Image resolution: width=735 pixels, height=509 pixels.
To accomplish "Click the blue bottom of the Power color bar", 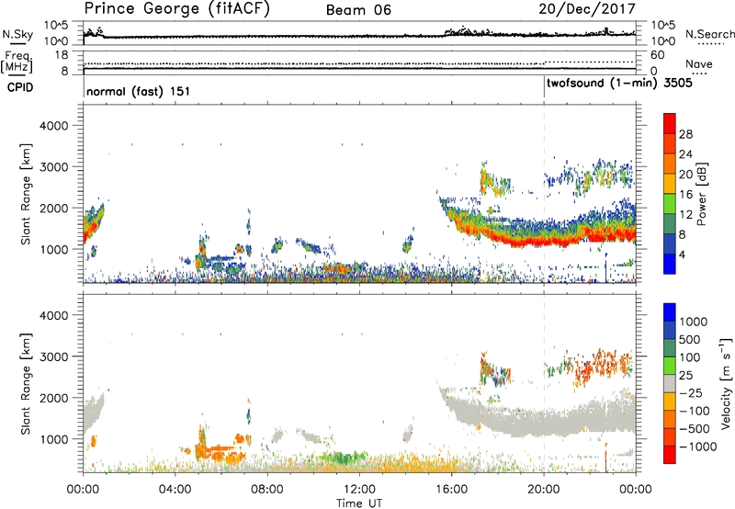I will click(670, 264).
